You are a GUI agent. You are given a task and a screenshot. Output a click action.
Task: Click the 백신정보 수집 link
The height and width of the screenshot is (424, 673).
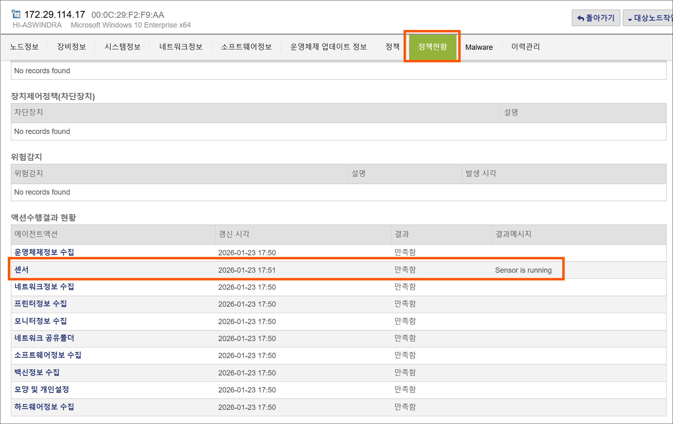click(x=37, y=373)
